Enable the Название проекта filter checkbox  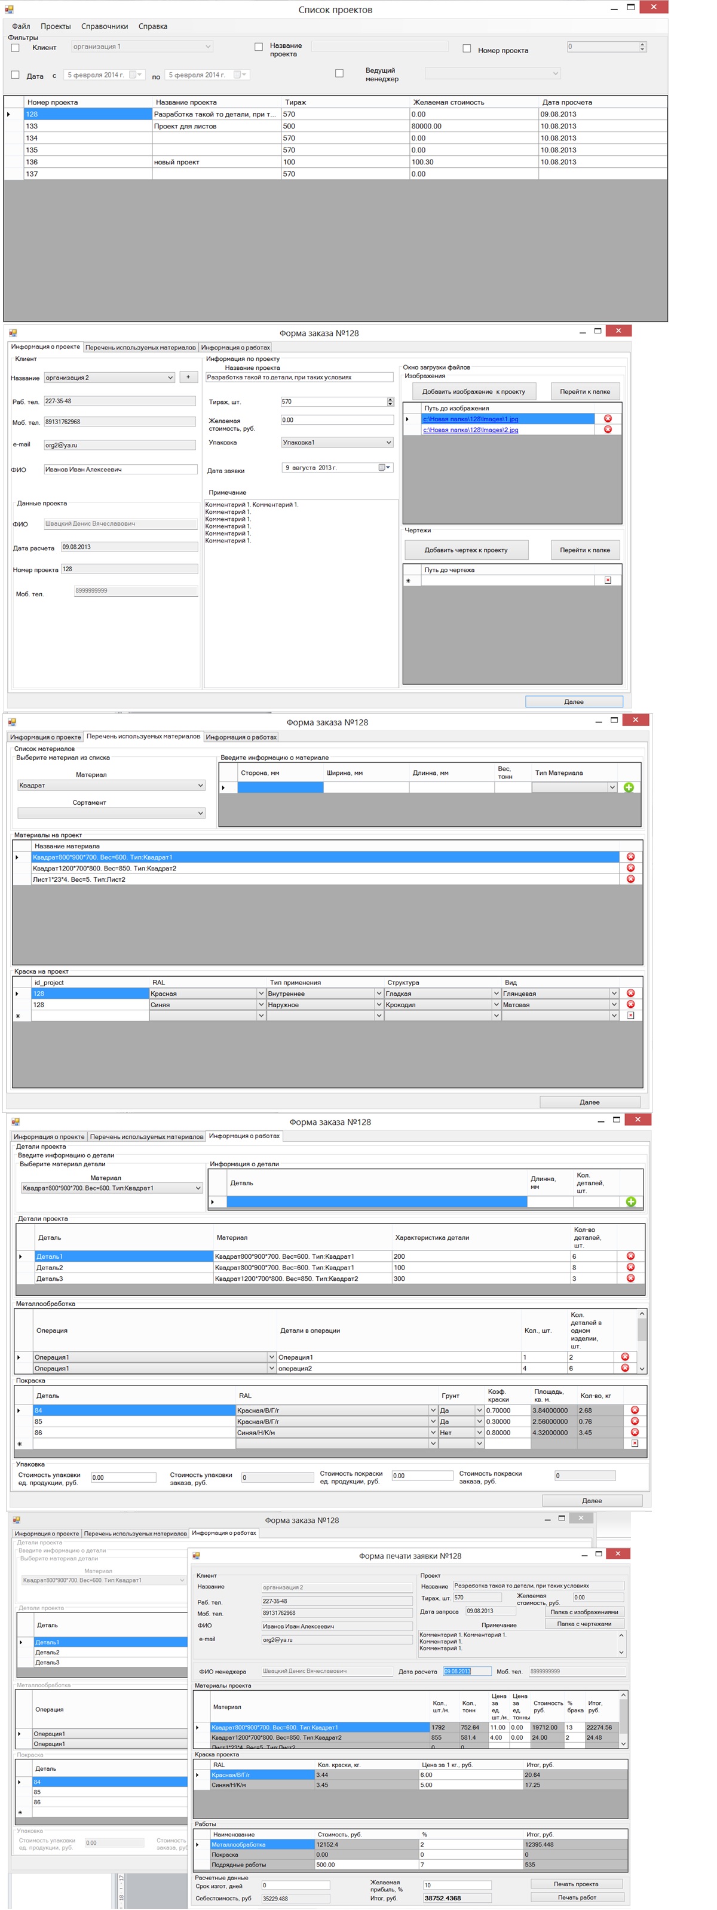[x=259, y=47]
